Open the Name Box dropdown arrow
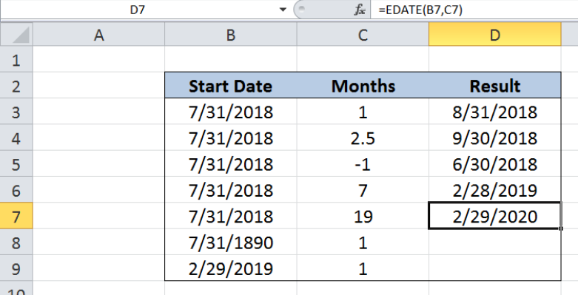 (283, 10)
